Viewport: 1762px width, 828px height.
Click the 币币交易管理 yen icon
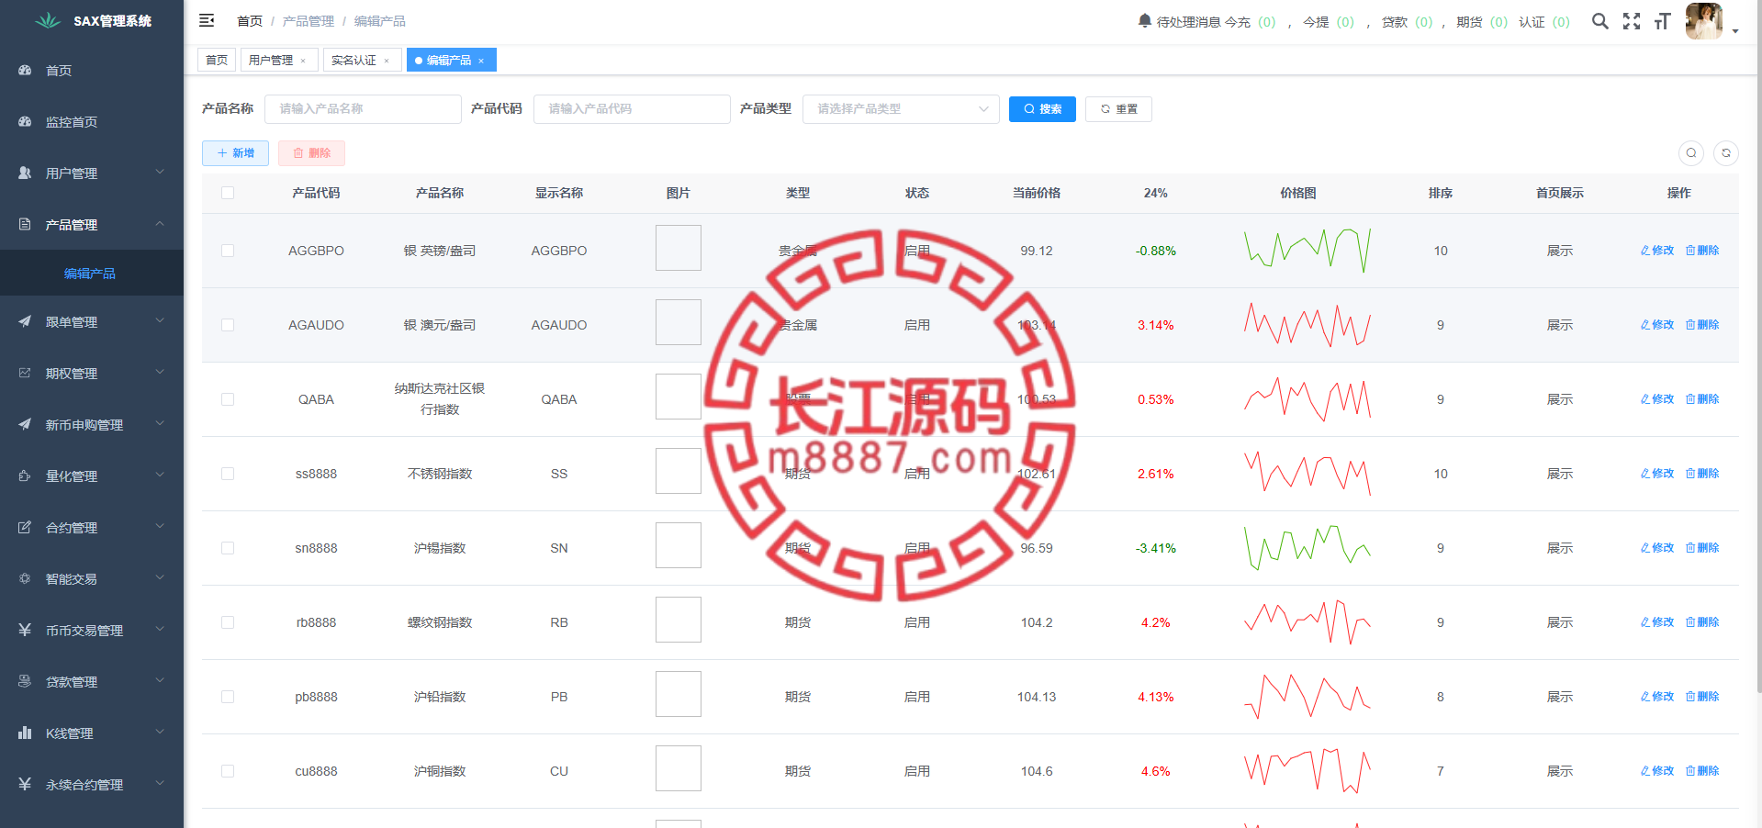25,631
